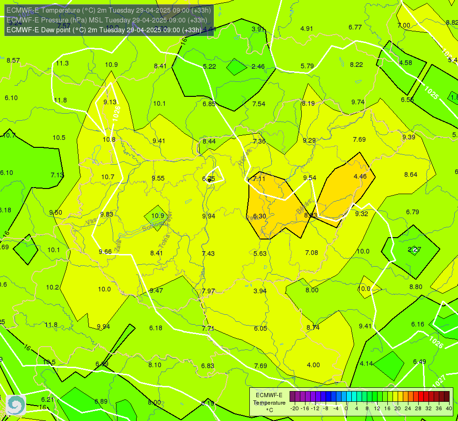Click the dew point value 9.13
458x421 pixels.
[110, 102]
